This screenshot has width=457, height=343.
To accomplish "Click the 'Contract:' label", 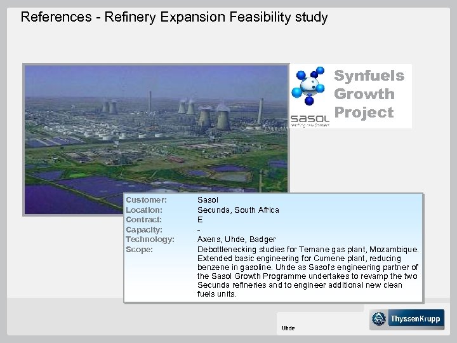I will tap(143, 220).
